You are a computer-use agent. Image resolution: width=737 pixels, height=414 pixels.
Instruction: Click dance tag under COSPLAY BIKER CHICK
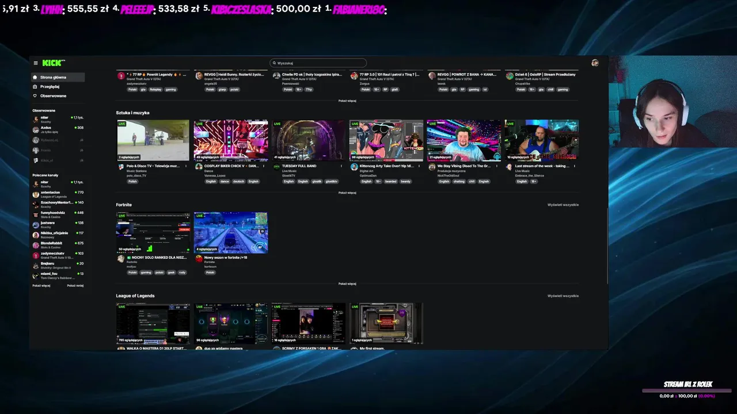pos(225,181)
